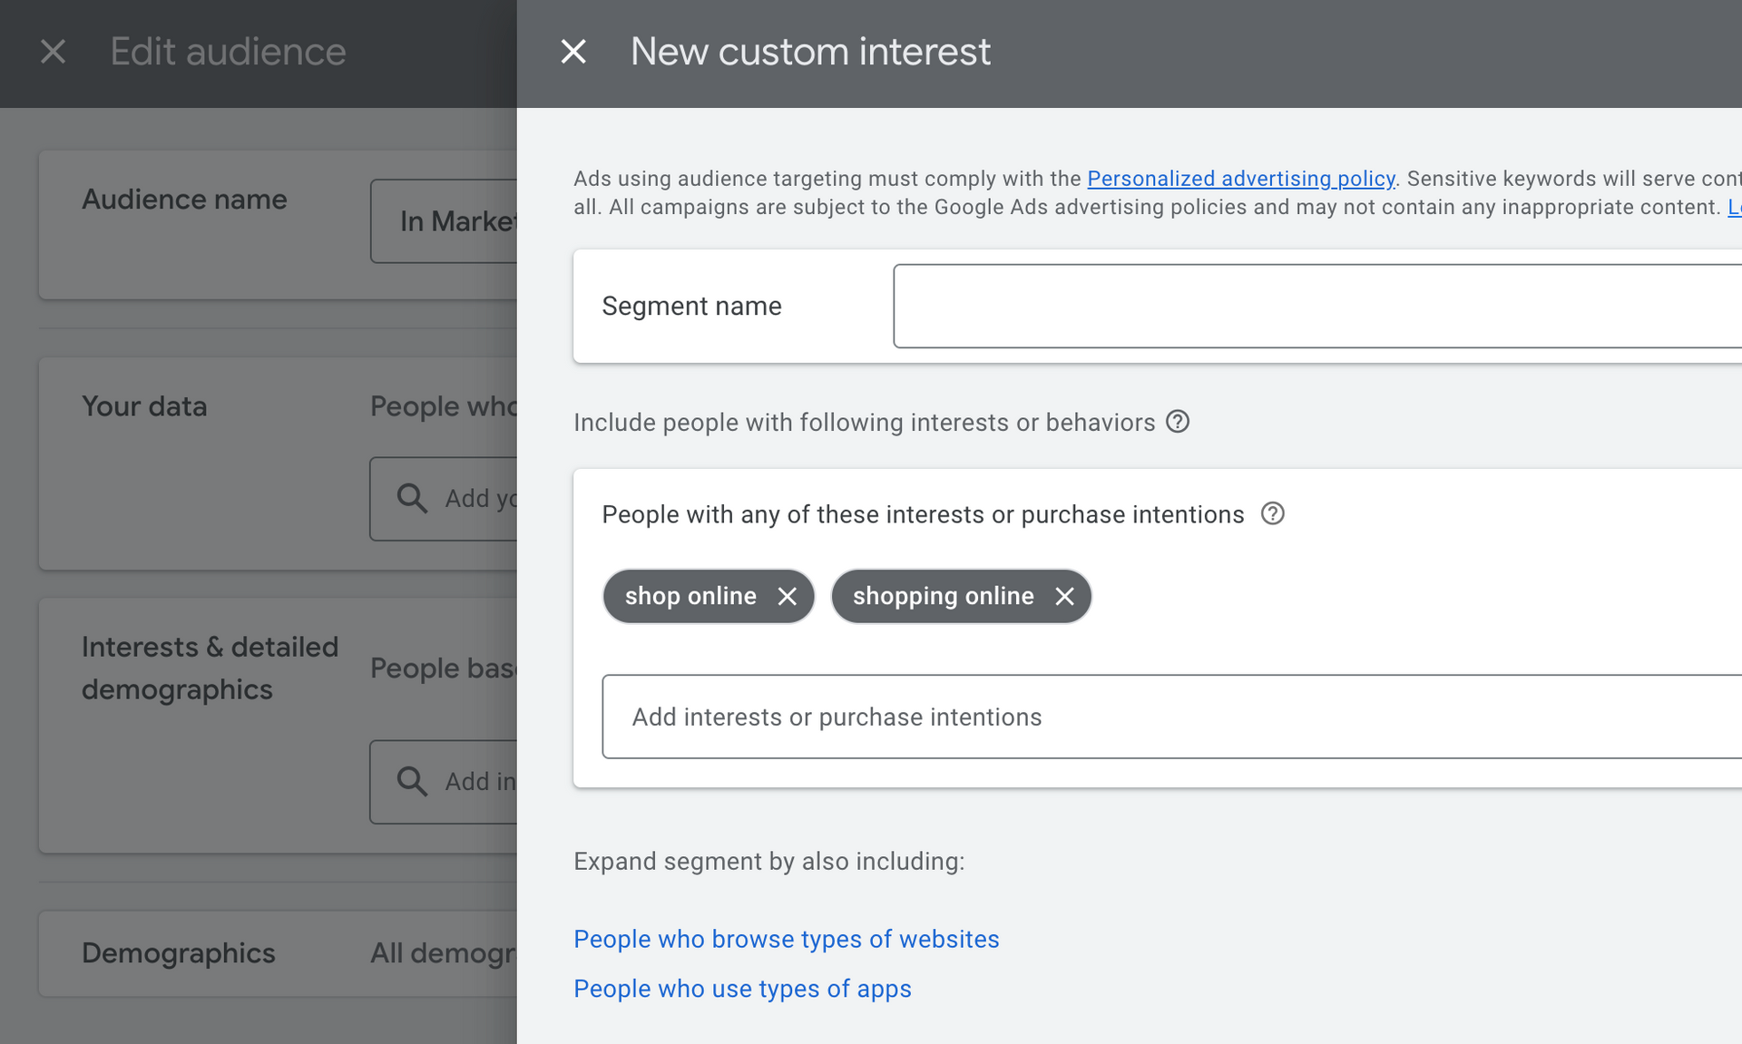This screenshot has width=1742, height=1044.
Task: Remove the 'shopping online' chip
Action: pyautogui.click(x=1064, y=596)
